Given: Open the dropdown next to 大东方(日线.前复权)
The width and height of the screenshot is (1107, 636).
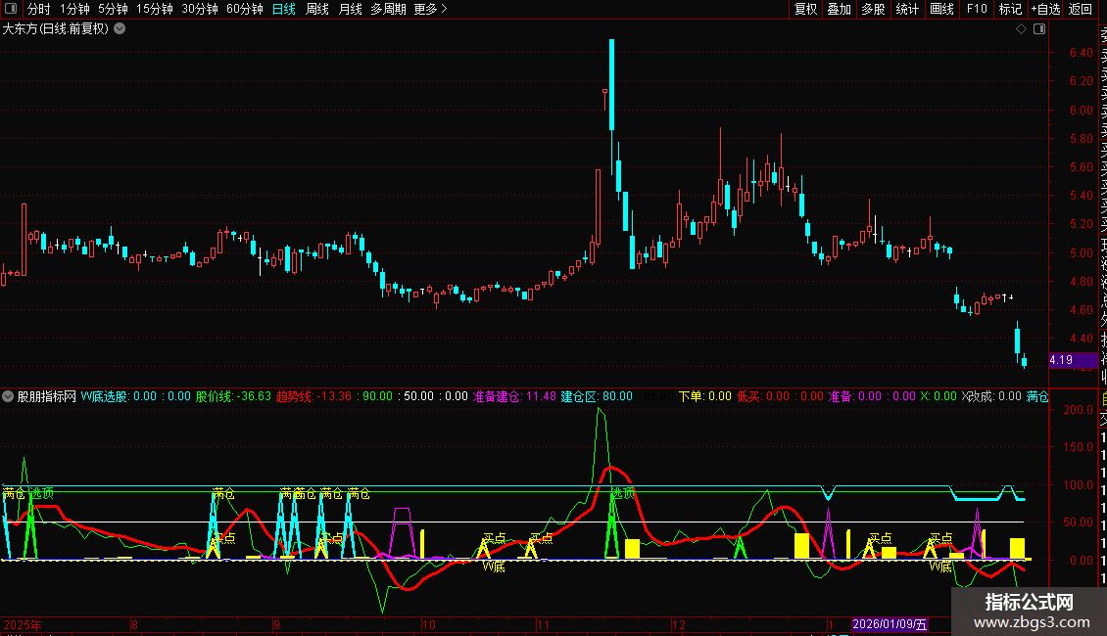Looking at the screenshot, I should 120,29.
